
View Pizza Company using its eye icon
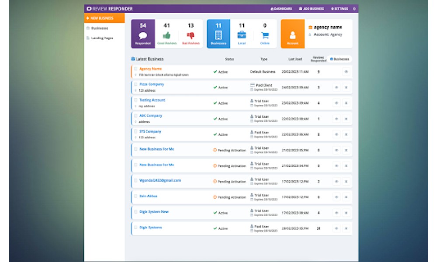point(336,87)
